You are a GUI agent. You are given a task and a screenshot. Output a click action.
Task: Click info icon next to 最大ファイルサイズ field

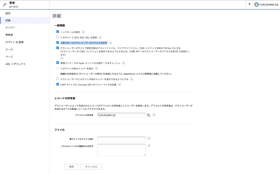pyautogui.click(x=149, y=138)
